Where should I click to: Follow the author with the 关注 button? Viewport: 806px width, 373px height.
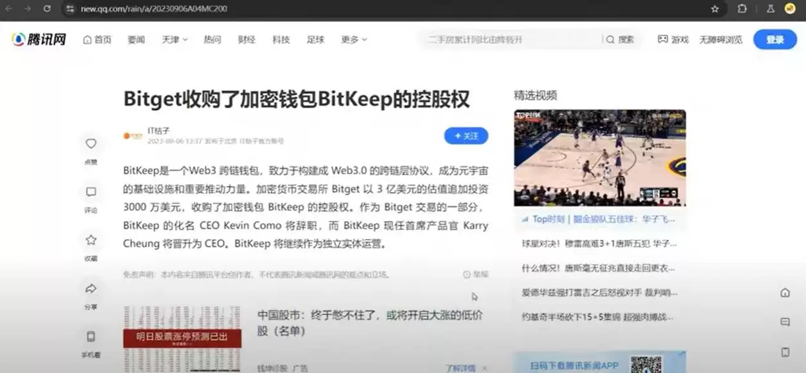click(x=466, y=136)
